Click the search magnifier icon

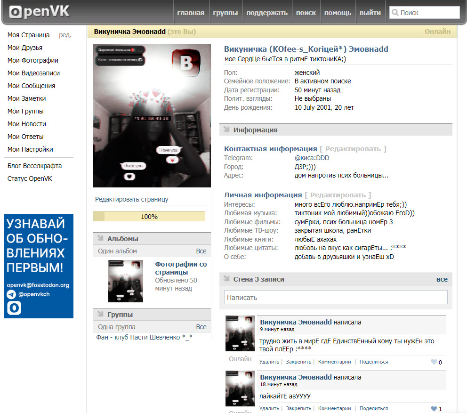[395, 13]
